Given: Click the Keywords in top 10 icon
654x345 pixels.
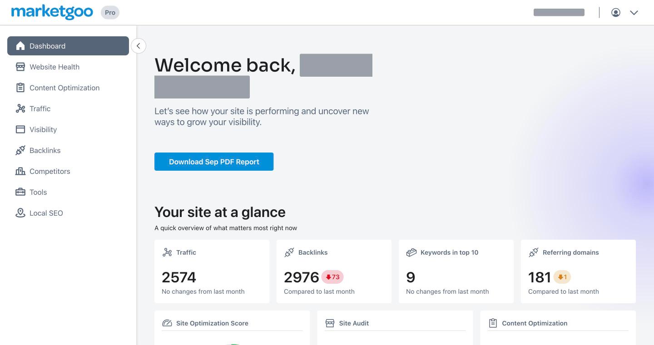Looking at the screenshot, I should [x=411, y=252].
